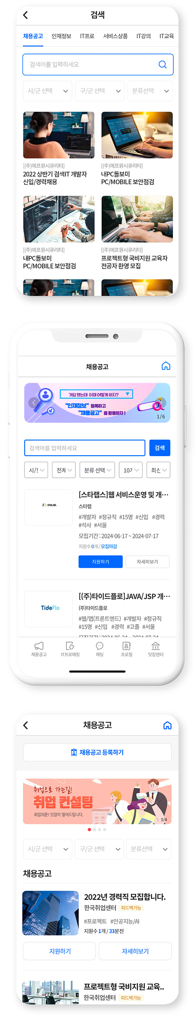The width and height of the screenshot is (195, 1024).
Task: Open the 프로필 icon in bottom bar
Action: click(x=127, y=646)
